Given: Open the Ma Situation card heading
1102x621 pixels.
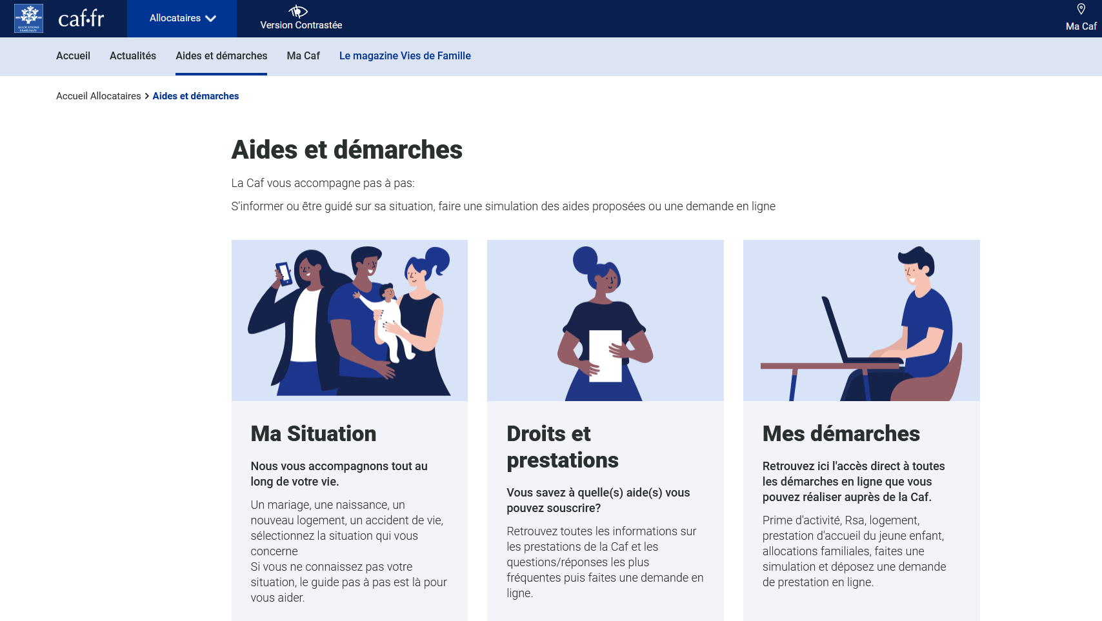Looking at the screenshot, I should (313, 434).
